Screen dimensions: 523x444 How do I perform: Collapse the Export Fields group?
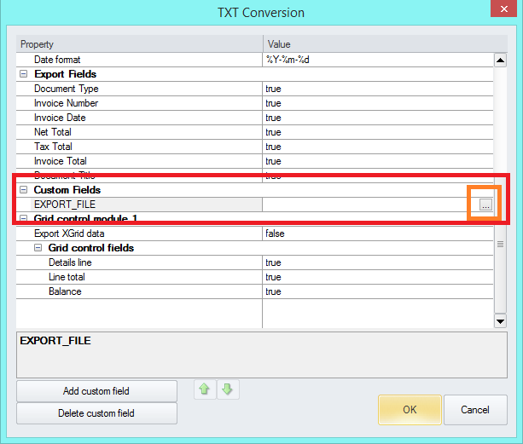[x=24, y=74]
